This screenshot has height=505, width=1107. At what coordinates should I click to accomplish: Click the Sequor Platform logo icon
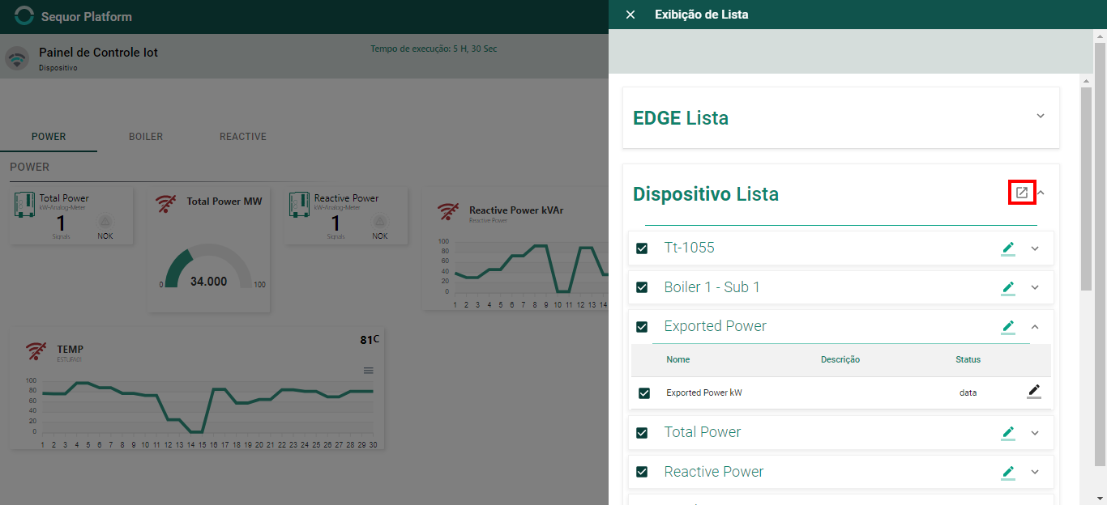[24, 15]
